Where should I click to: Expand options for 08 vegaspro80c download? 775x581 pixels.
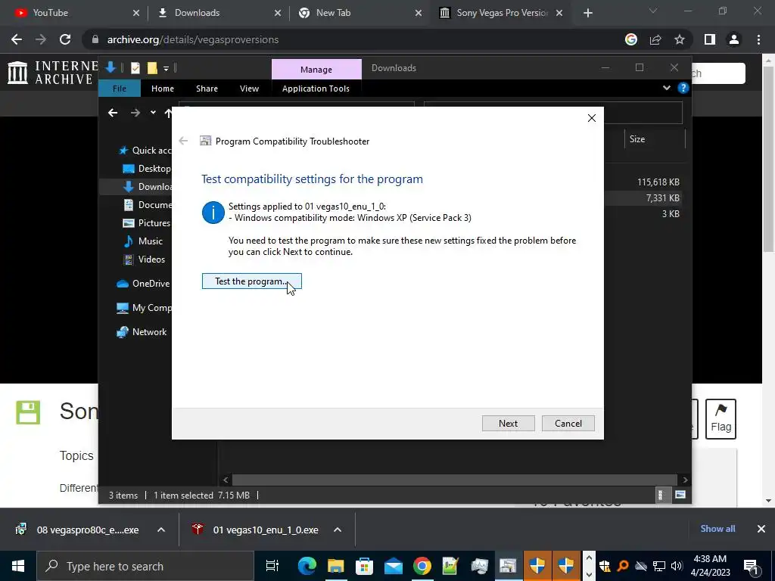160,530
